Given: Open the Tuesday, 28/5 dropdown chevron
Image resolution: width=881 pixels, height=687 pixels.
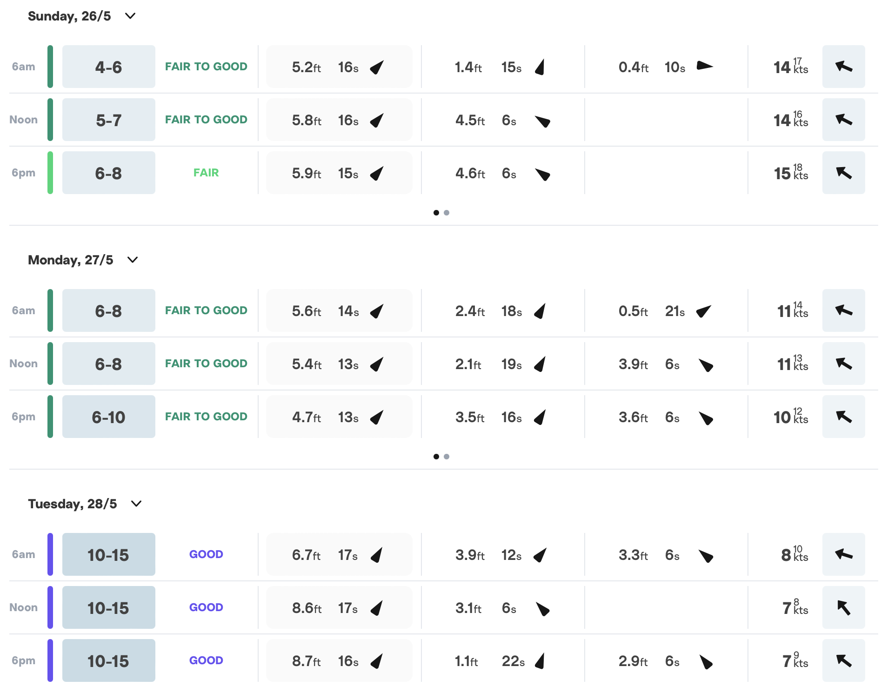Looking at the screenshot, I should tap(136, 504).
